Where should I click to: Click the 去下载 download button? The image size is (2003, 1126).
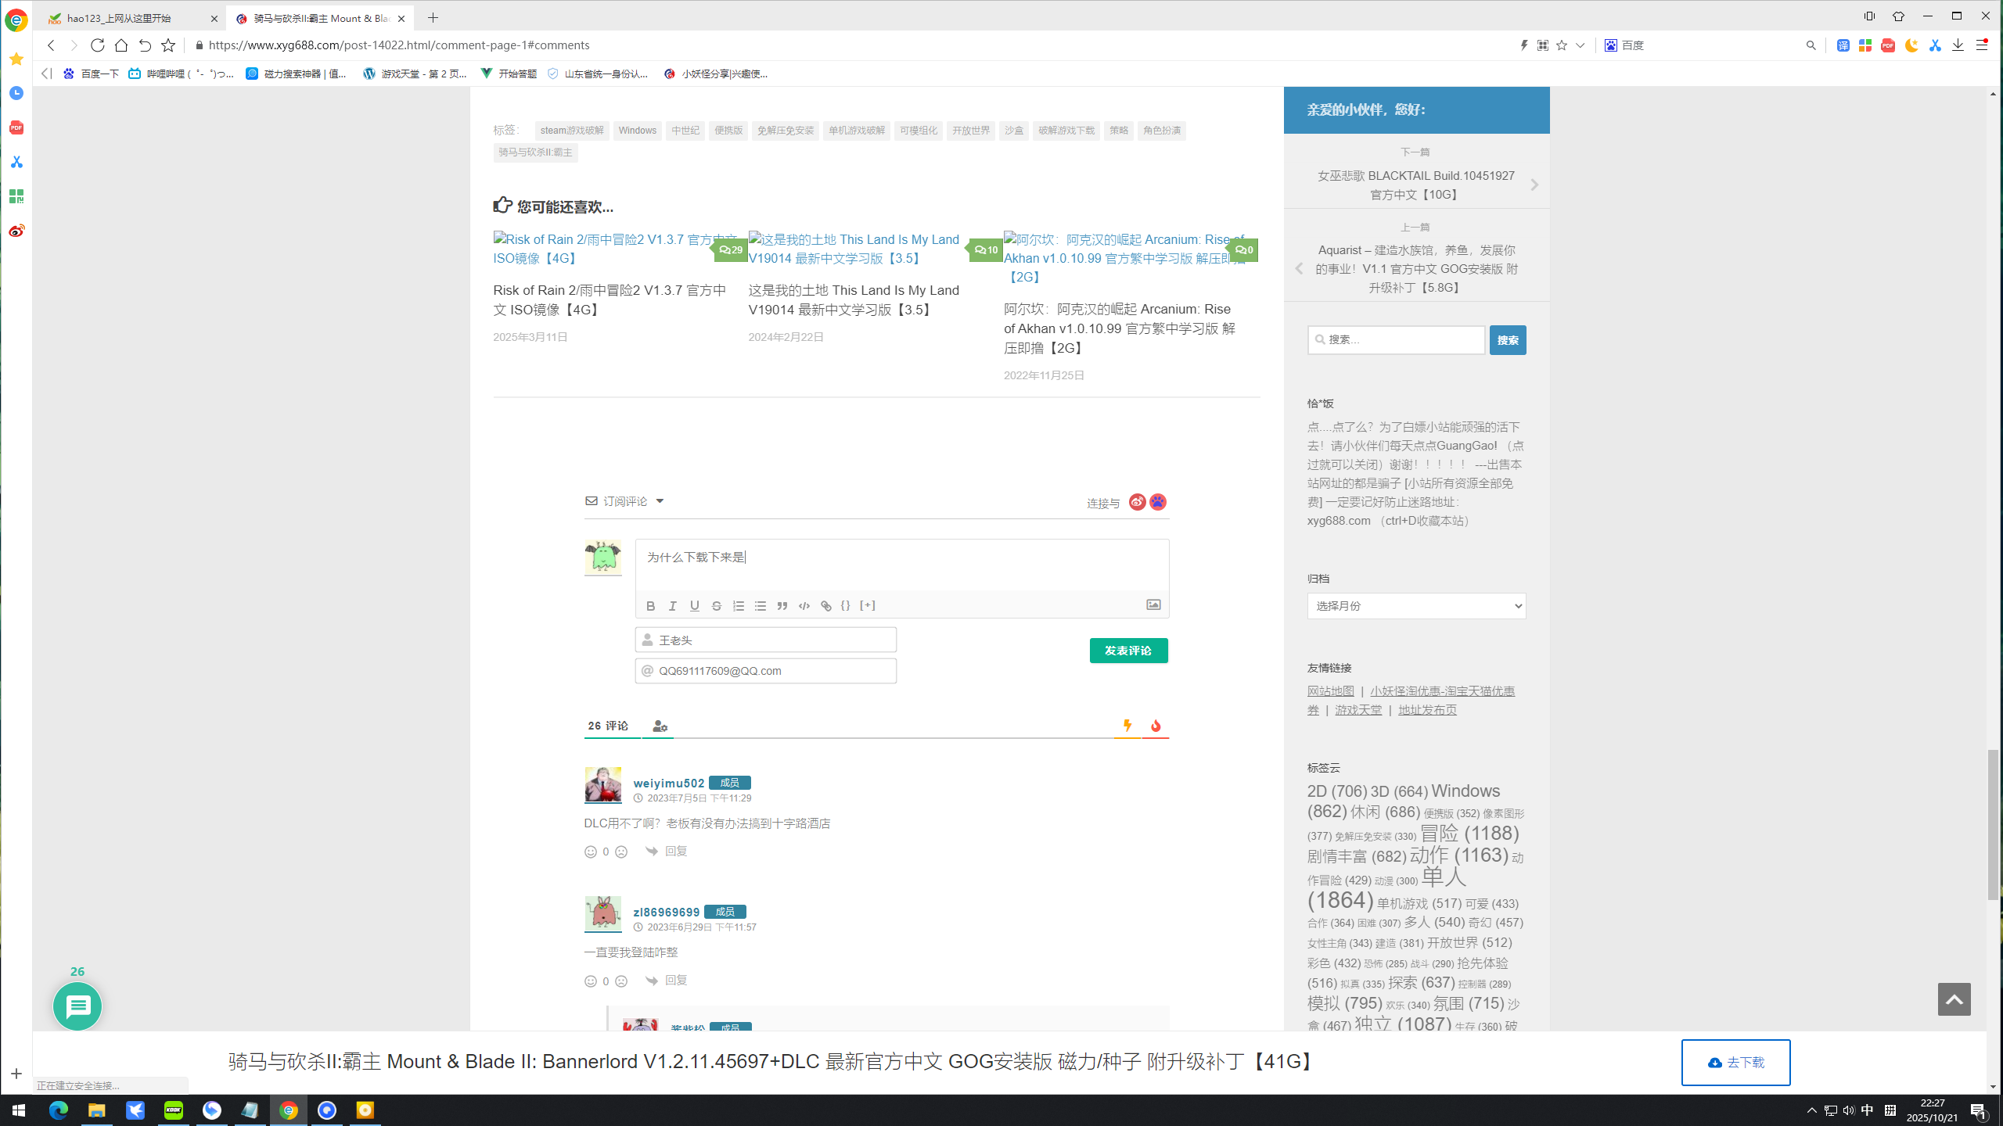coord(1735,1062)
